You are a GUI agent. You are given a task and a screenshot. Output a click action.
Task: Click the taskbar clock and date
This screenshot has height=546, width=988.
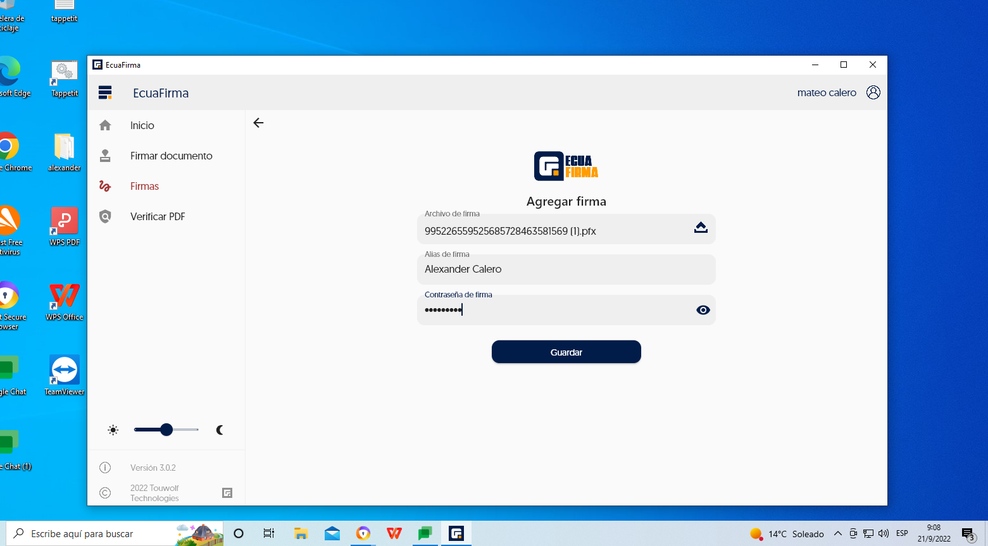[934, 533]
